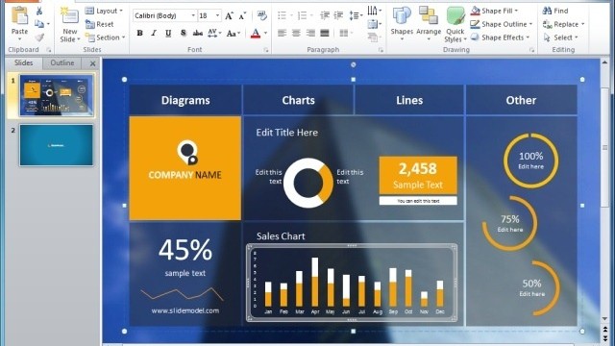Click the New Slide icon
Screen dimensions: 615x346
(69, 16)
